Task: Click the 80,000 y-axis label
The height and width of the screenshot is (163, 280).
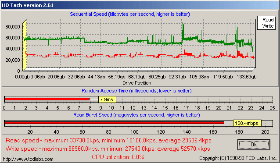Action: point(13,27)
